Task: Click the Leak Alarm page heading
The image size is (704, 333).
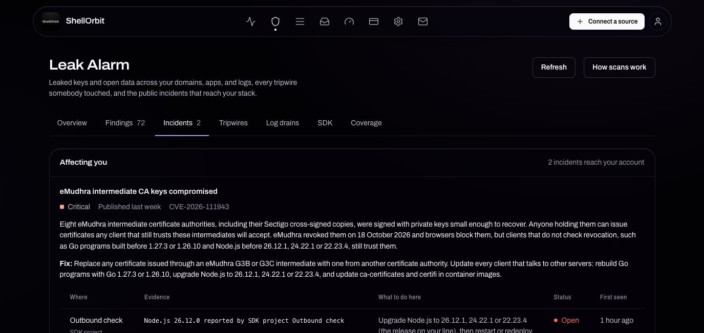Action: click(x=89, y=65)
